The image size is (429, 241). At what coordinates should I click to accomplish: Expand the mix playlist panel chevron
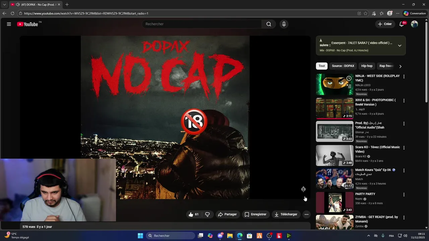tap(400, 46)
